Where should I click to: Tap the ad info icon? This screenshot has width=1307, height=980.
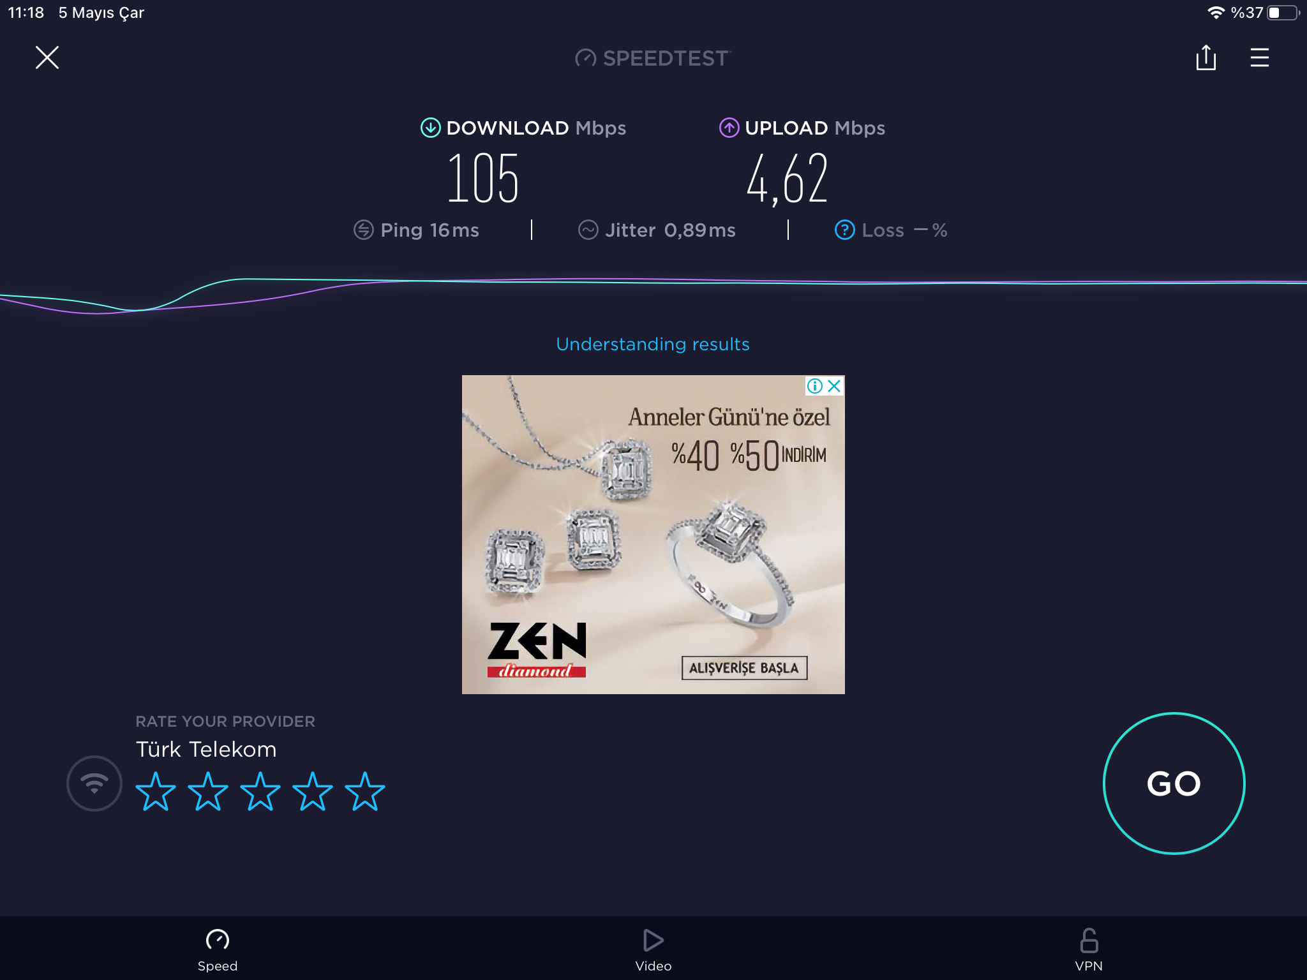click(815, 386)
